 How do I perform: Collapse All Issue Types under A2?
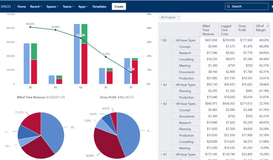point(174,103)
